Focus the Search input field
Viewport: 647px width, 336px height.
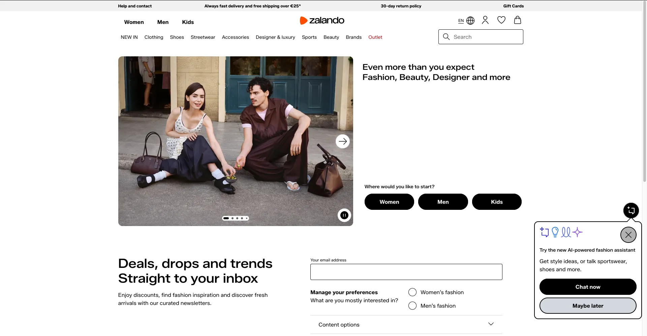point(481,37)
